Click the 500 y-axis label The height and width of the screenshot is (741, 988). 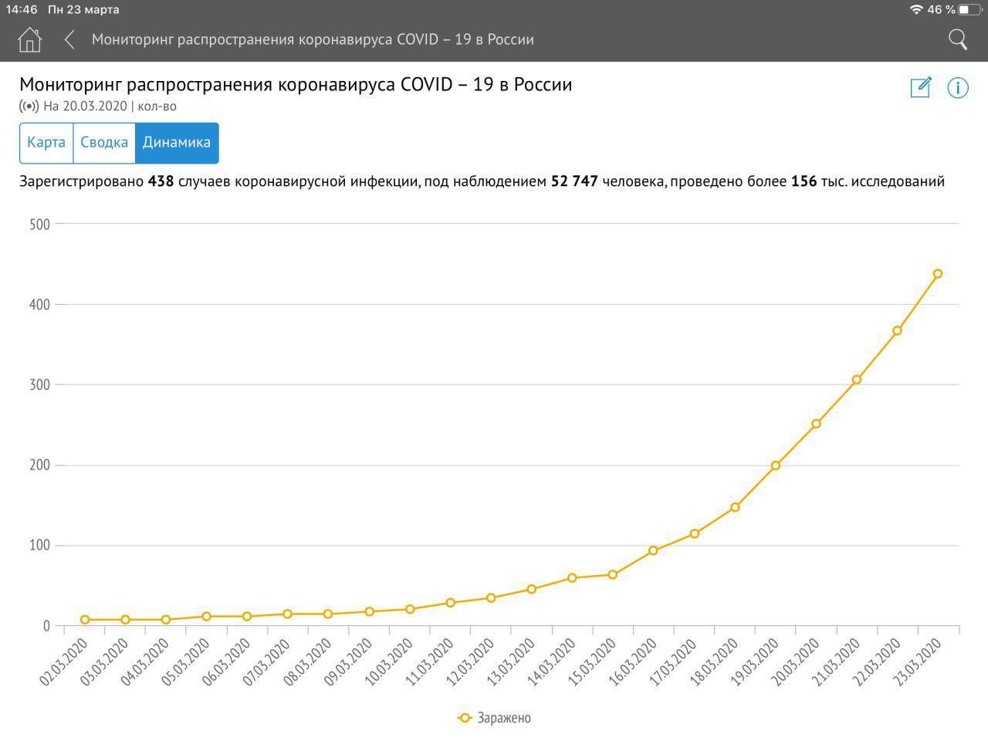click(39, 225)
